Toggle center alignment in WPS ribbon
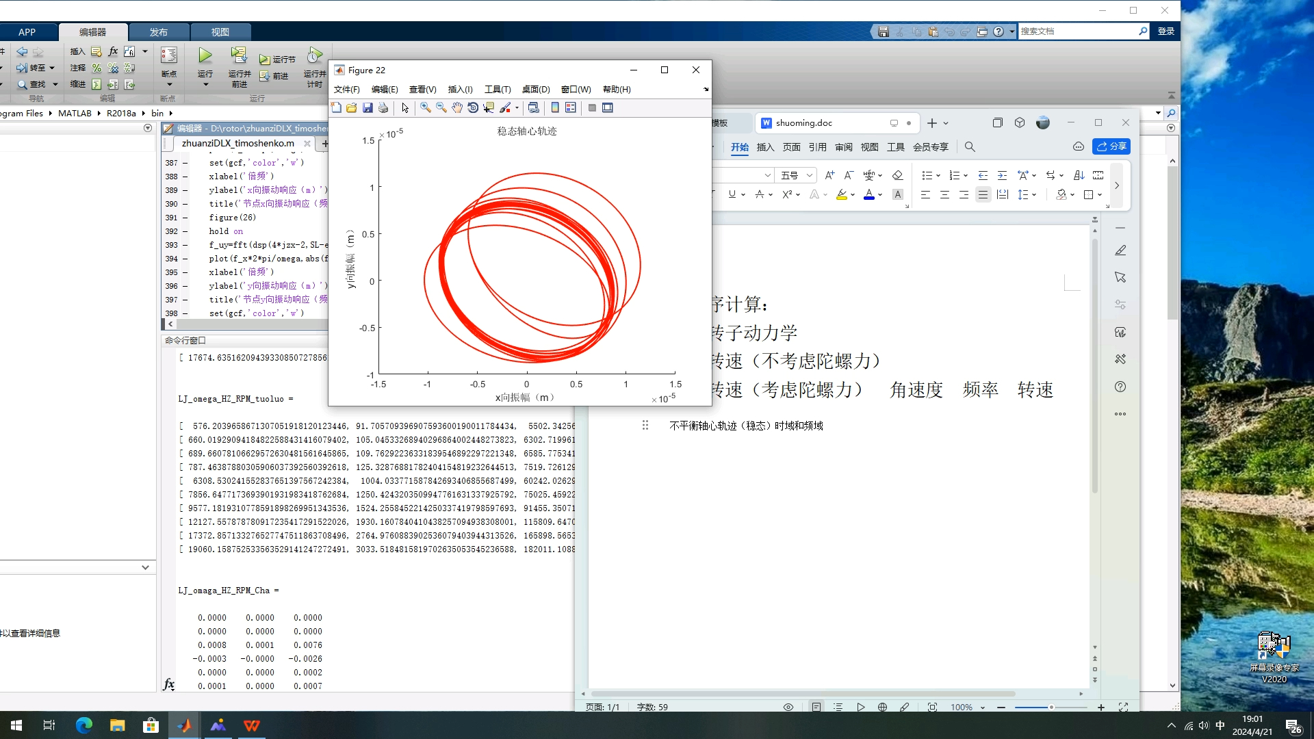1314x739 pixels. (944, 195)
